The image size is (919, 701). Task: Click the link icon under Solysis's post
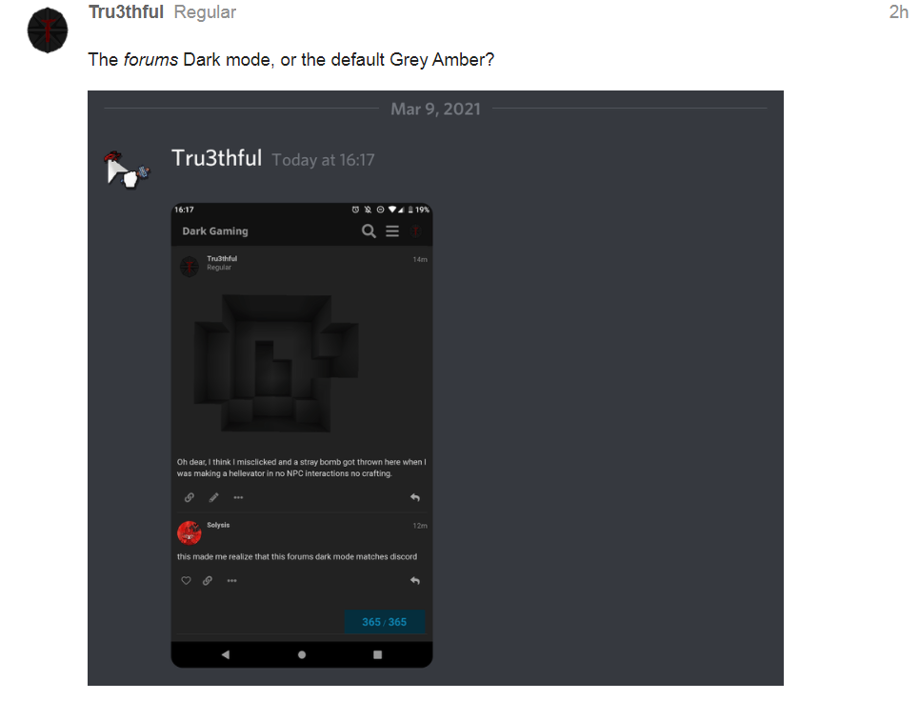tap(208, 581)
